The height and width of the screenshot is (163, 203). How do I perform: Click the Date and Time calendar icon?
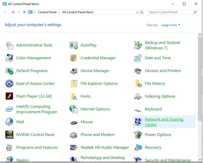pos(138,58)
